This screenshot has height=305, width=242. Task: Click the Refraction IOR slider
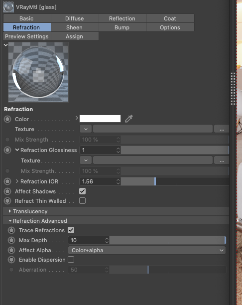(175, 181)
